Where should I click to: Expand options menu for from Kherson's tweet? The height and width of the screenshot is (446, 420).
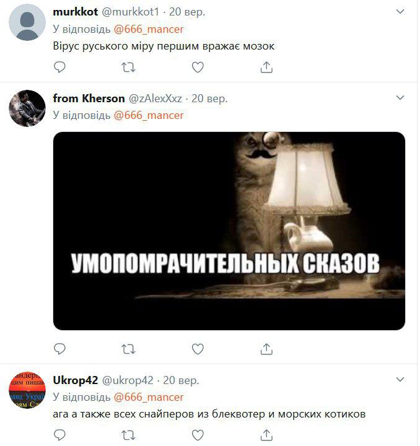400,98
